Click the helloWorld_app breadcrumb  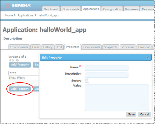point(48,15)
